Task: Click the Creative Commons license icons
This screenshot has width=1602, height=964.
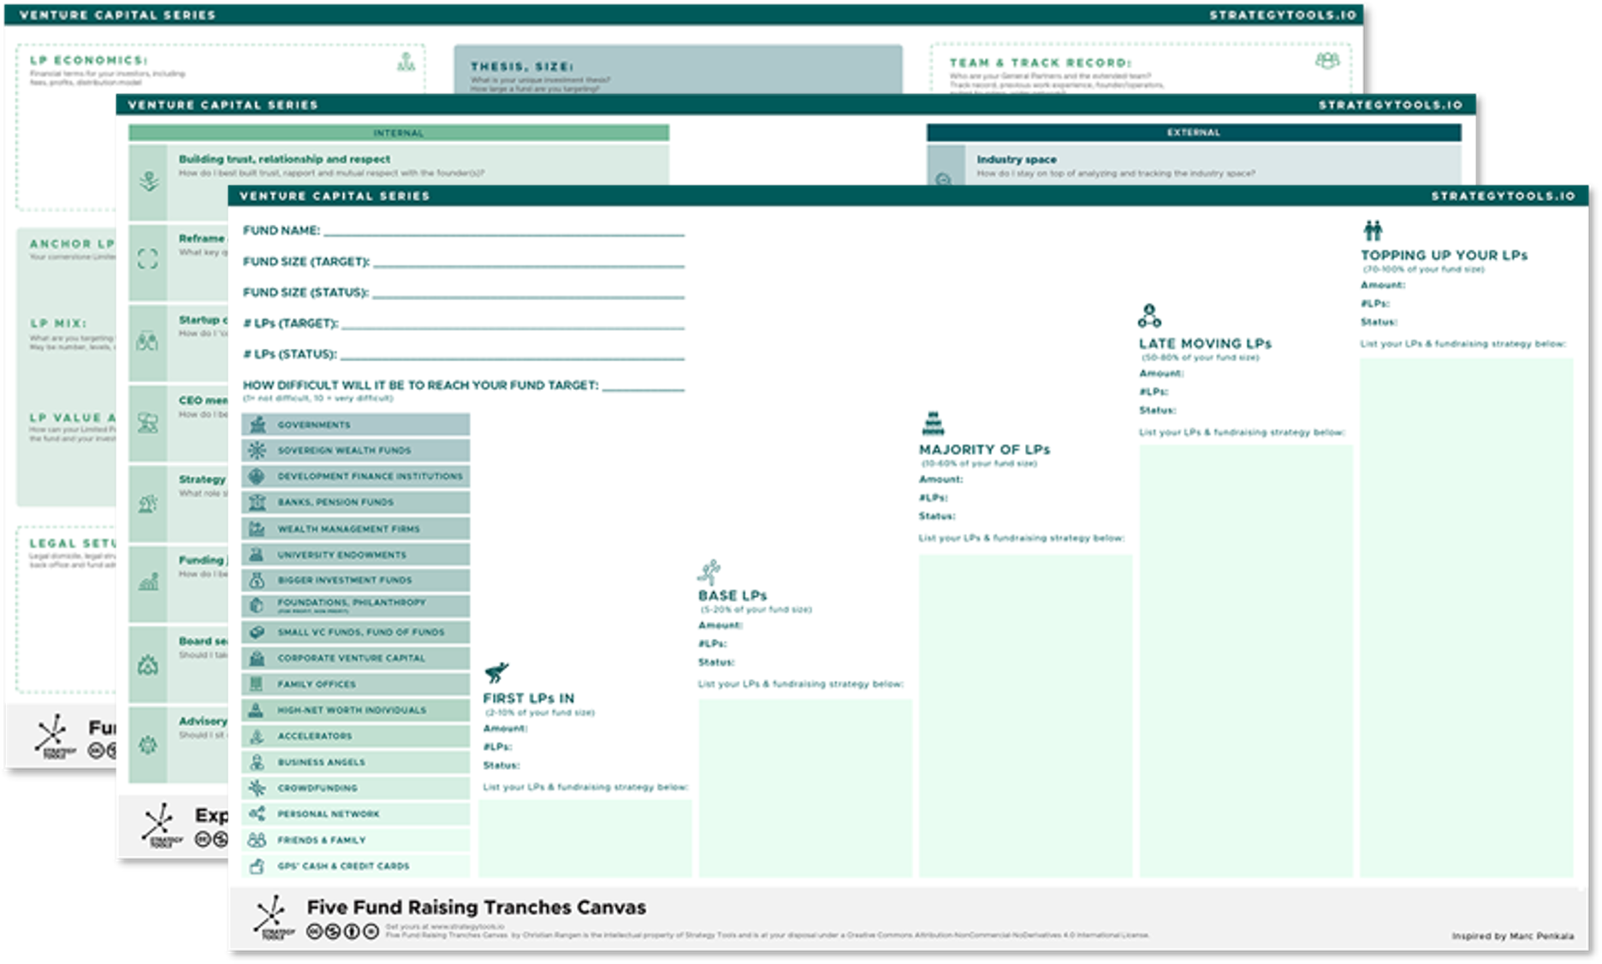Action: tap(342, 931)
